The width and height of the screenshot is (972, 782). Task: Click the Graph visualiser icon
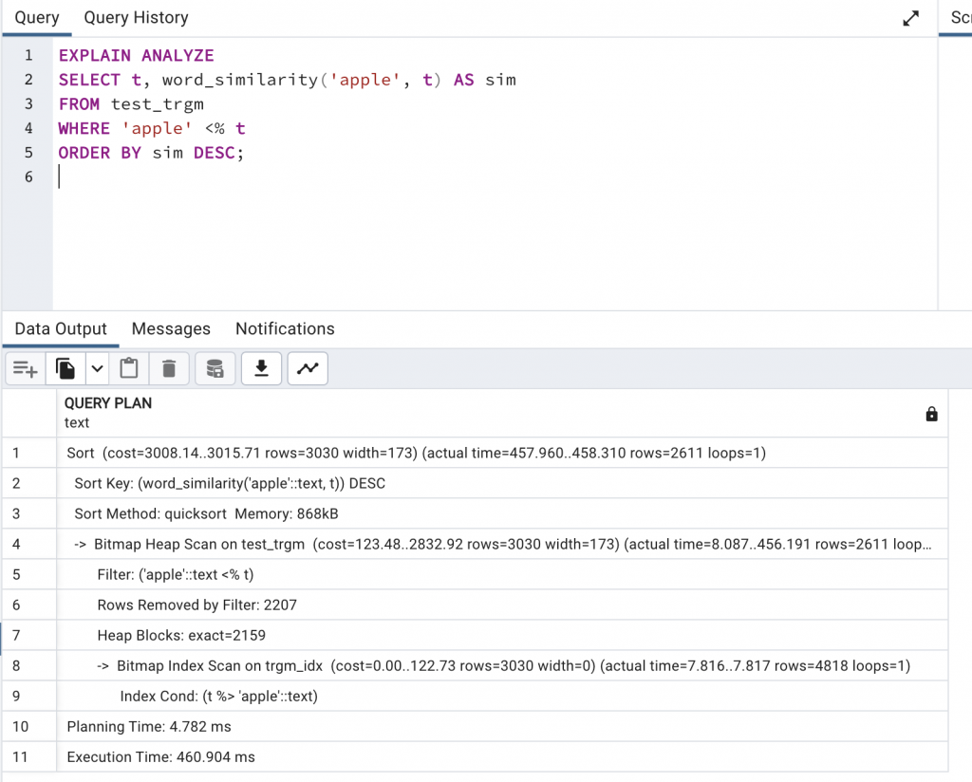pyautogui.click(x=308, y=368)
